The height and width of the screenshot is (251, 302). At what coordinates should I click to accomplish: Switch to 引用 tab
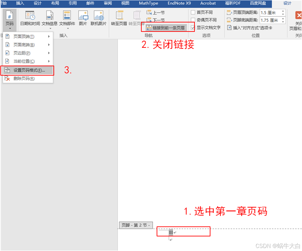click(x=73, y=3)
